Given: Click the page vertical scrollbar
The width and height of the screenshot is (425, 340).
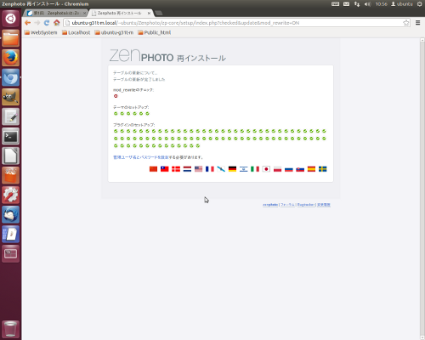Looking at the screenshot, I should click(422, 189).
